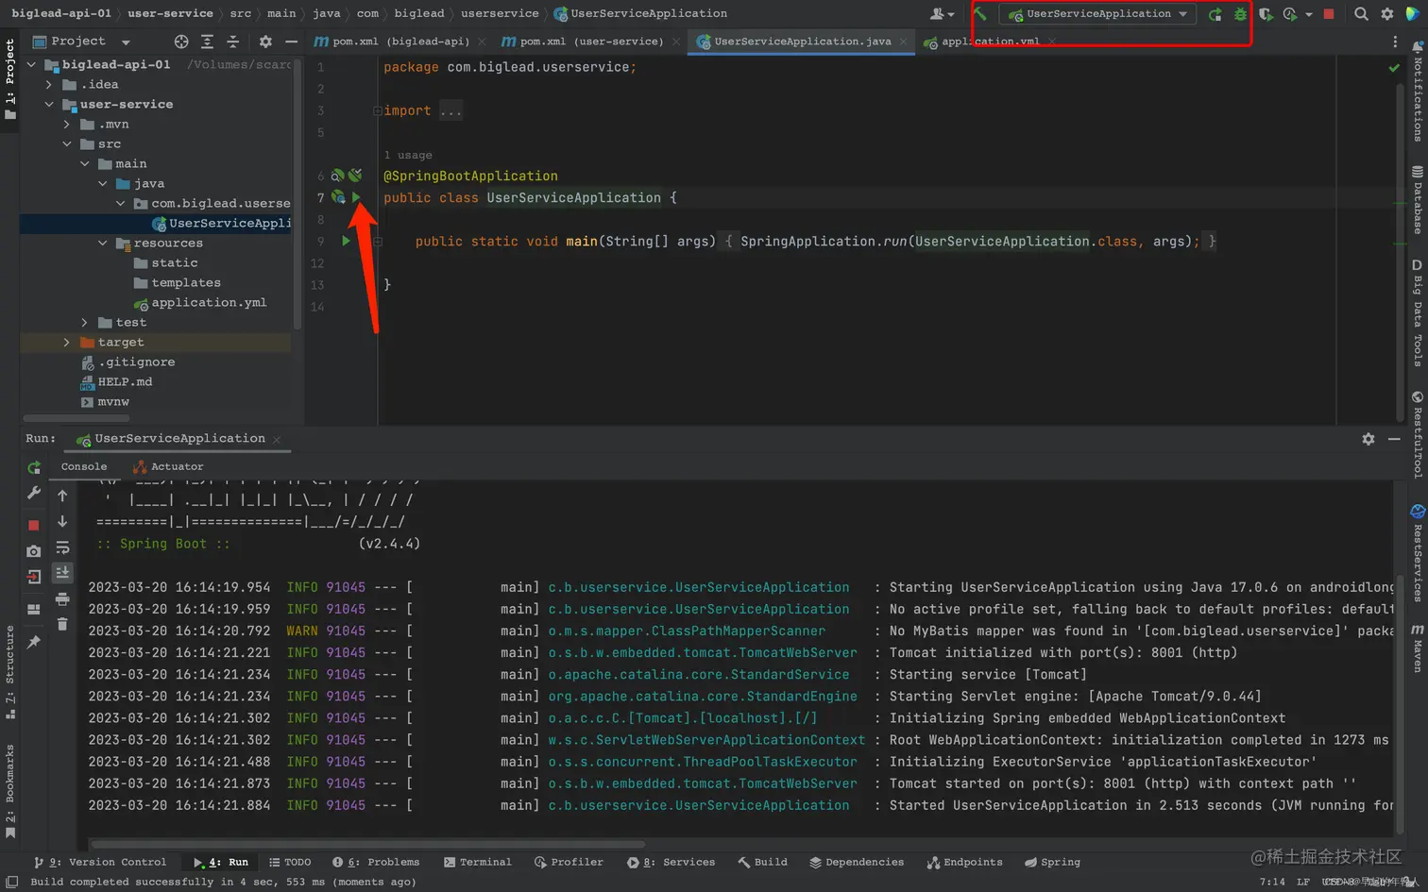Open Run panel settings gear
Image resolution: width=1428 pixels, height=892 pixels.
point(1368,439)
